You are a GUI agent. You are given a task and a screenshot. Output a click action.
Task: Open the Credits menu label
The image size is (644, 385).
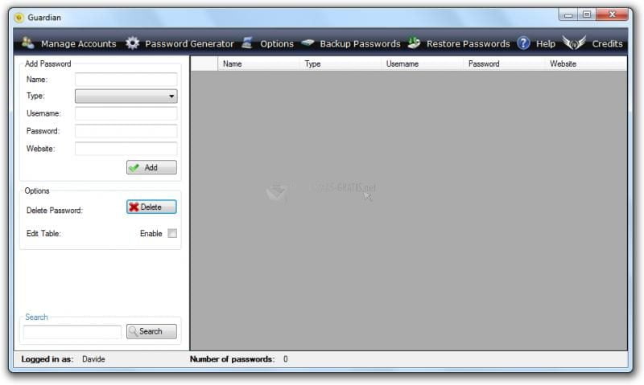(607, 44)
